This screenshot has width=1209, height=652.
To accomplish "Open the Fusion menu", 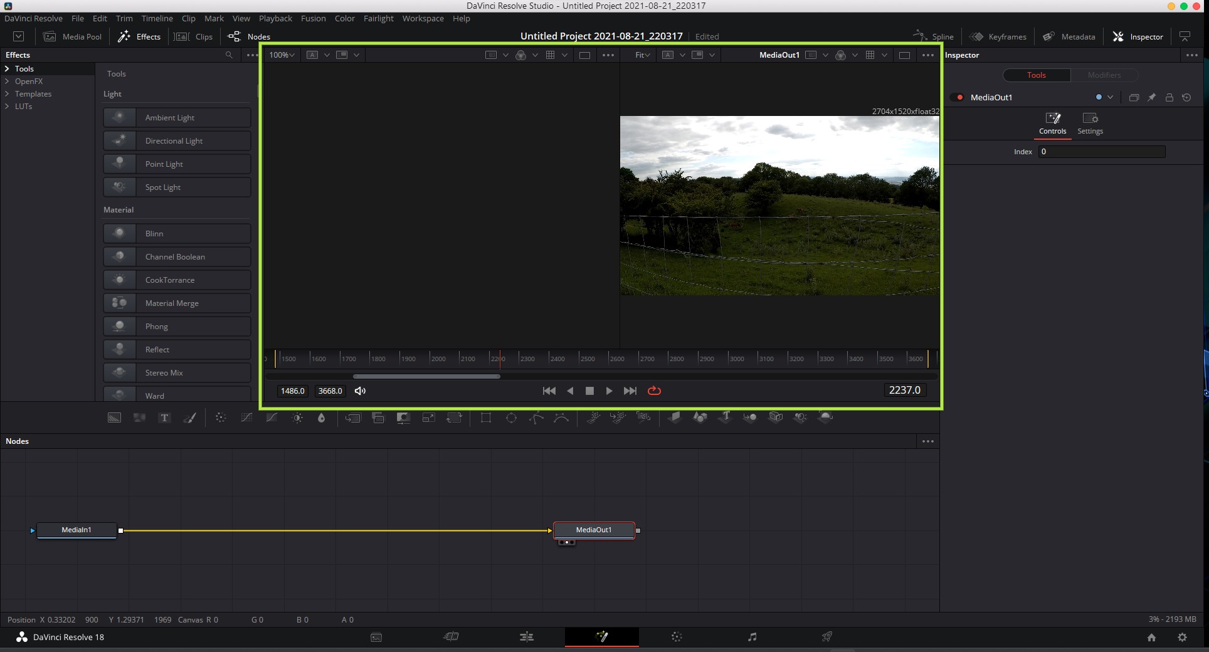I will 313,19.
